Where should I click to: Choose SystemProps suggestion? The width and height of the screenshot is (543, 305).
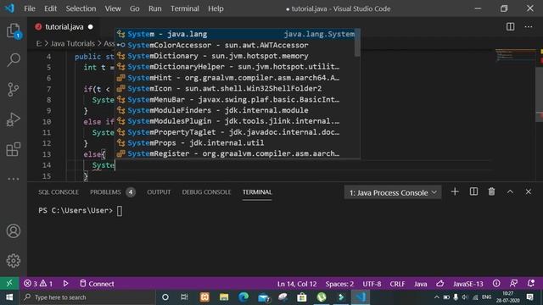(x=236, y=142)
